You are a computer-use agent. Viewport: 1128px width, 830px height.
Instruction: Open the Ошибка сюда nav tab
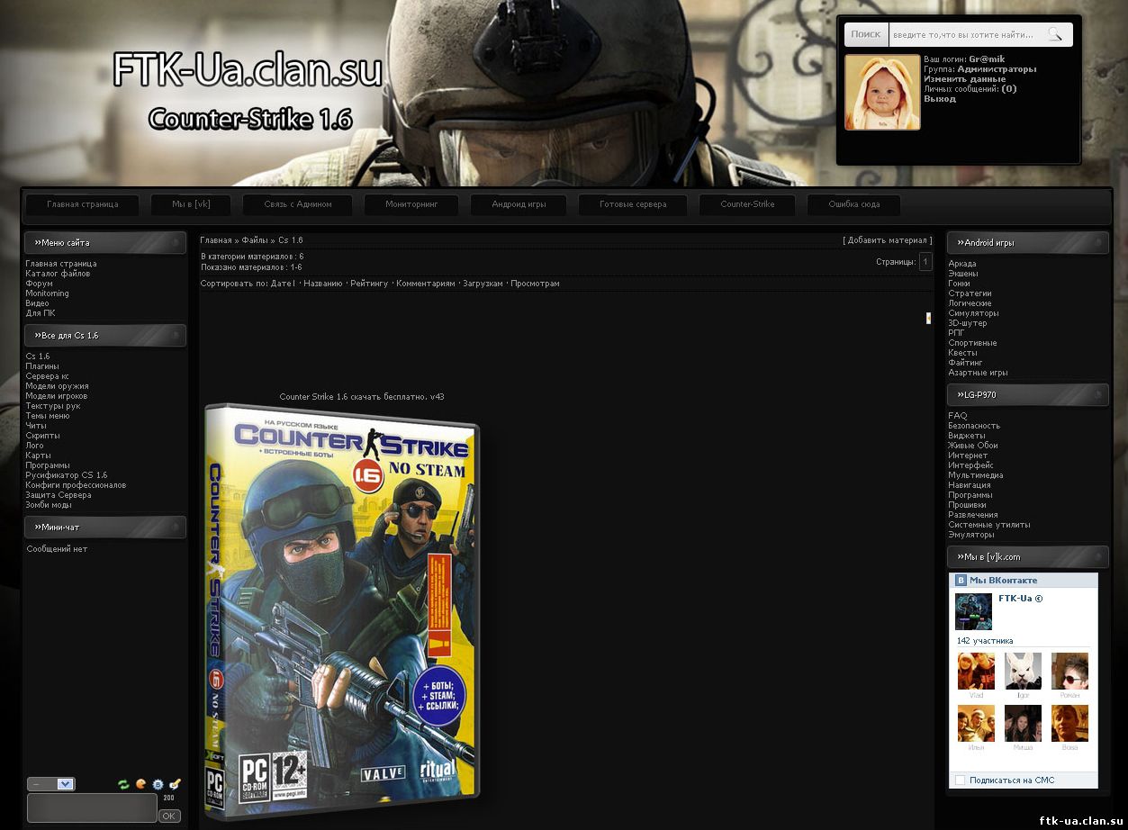pos(853,204)
